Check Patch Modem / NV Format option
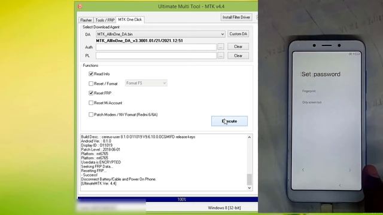Image resolution: width=383 pixels, height=215 pixels. click(x=91, y=115)
